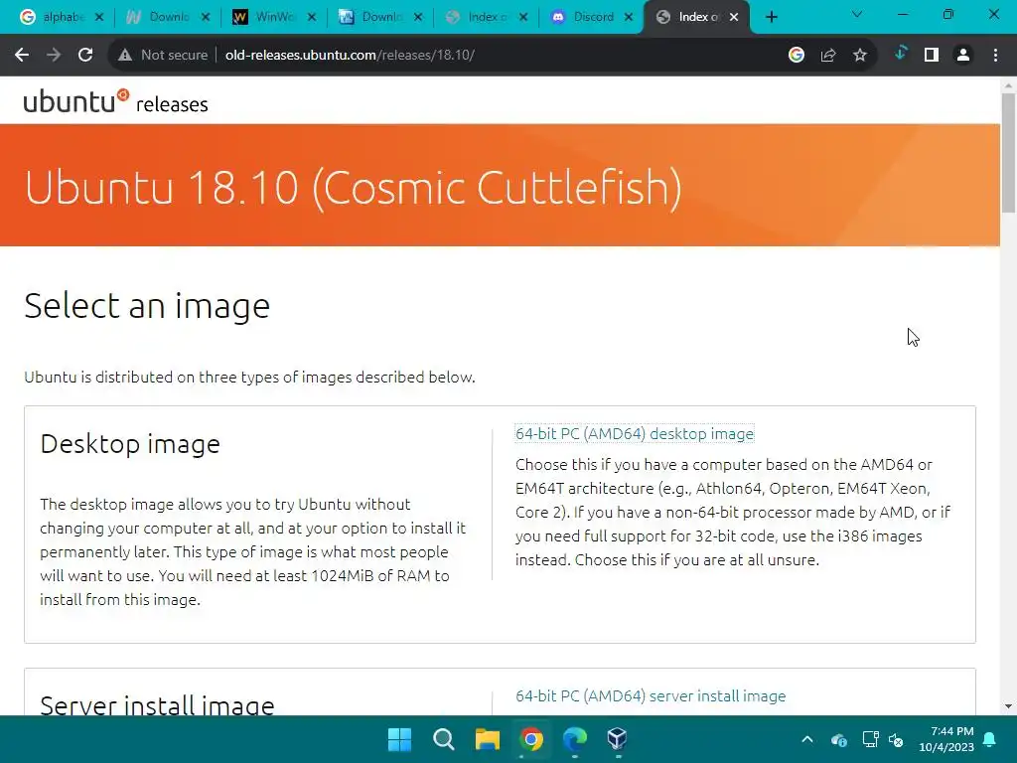Switch to the second Downlo tab with blue icon
1017x763 pixels.
(x=373, y=18)
